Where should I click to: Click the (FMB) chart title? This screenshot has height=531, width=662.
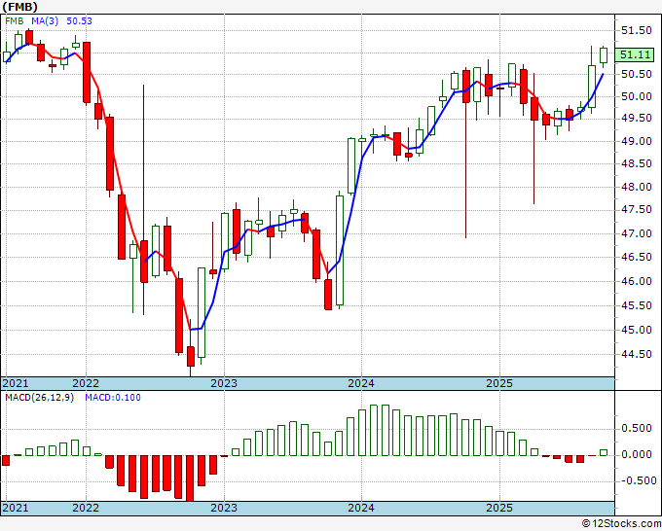tap(19, 7)
